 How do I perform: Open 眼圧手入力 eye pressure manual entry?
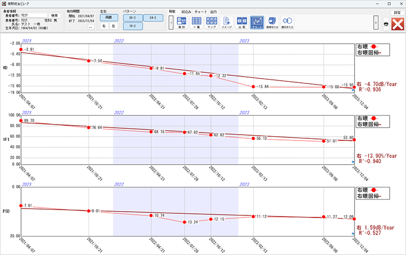[x=288, y=22]
